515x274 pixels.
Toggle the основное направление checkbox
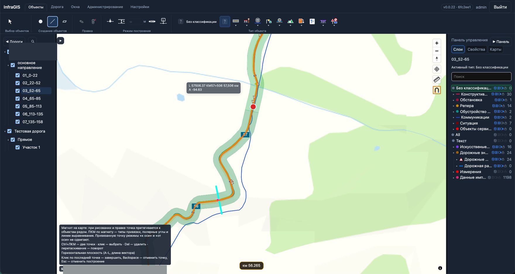click(x=13, y=65)
